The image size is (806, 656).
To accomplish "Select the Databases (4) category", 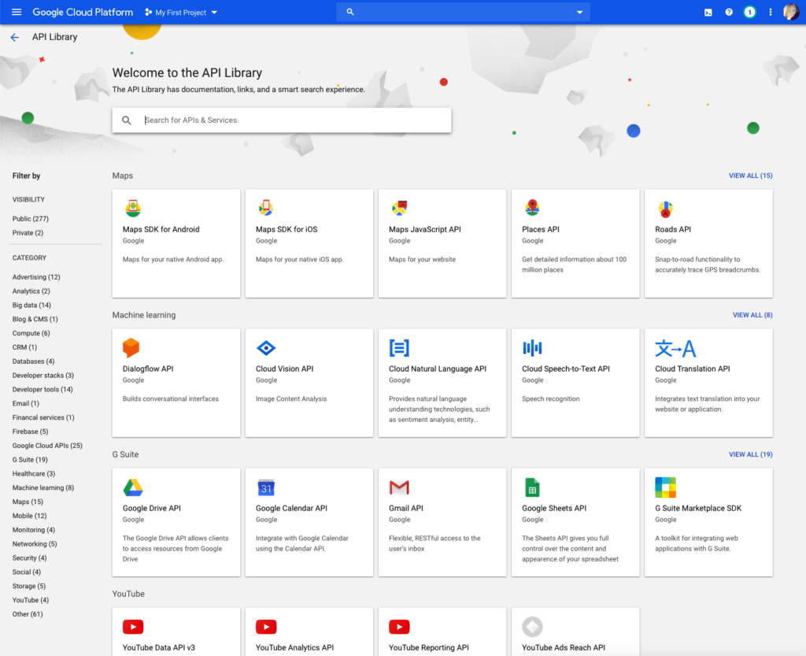I will click(33, 361).
